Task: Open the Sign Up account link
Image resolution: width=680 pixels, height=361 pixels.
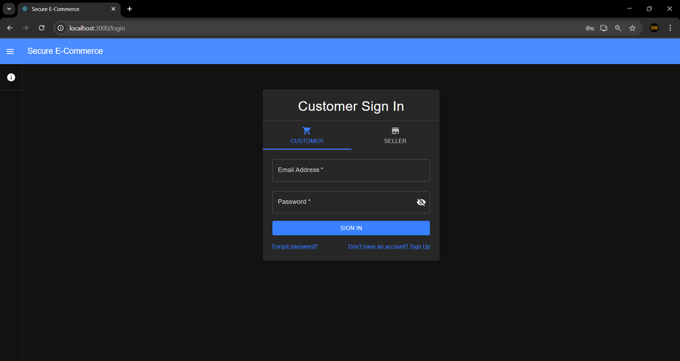Action: [x=389, y=246]
